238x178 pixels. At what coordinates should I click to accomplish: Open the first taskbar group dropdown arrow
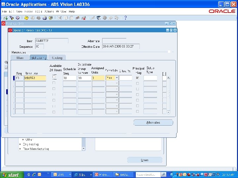[70, 175]
